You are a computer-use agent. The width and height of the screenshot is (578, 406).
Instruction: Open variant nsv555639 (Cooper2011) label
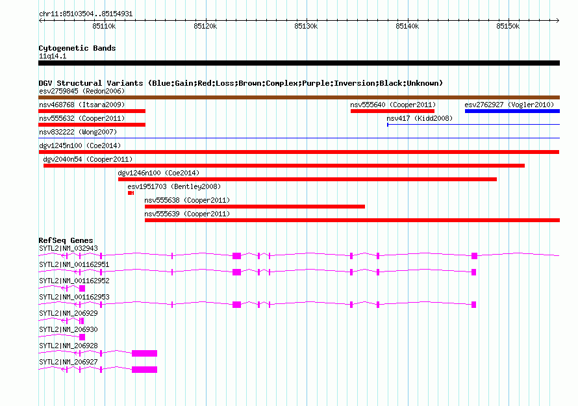tap(187, 214)
